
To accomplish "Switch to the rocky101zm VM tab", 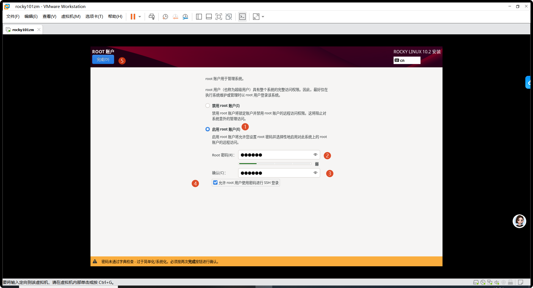I will (23, 30).
